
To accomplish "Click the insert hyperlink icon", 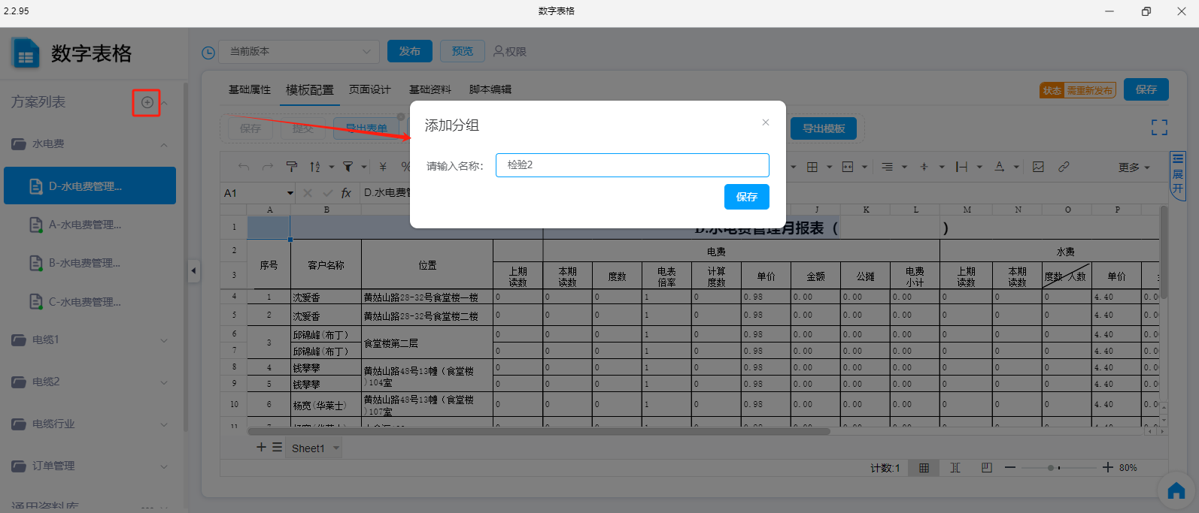I will [x=1064, y=167].
